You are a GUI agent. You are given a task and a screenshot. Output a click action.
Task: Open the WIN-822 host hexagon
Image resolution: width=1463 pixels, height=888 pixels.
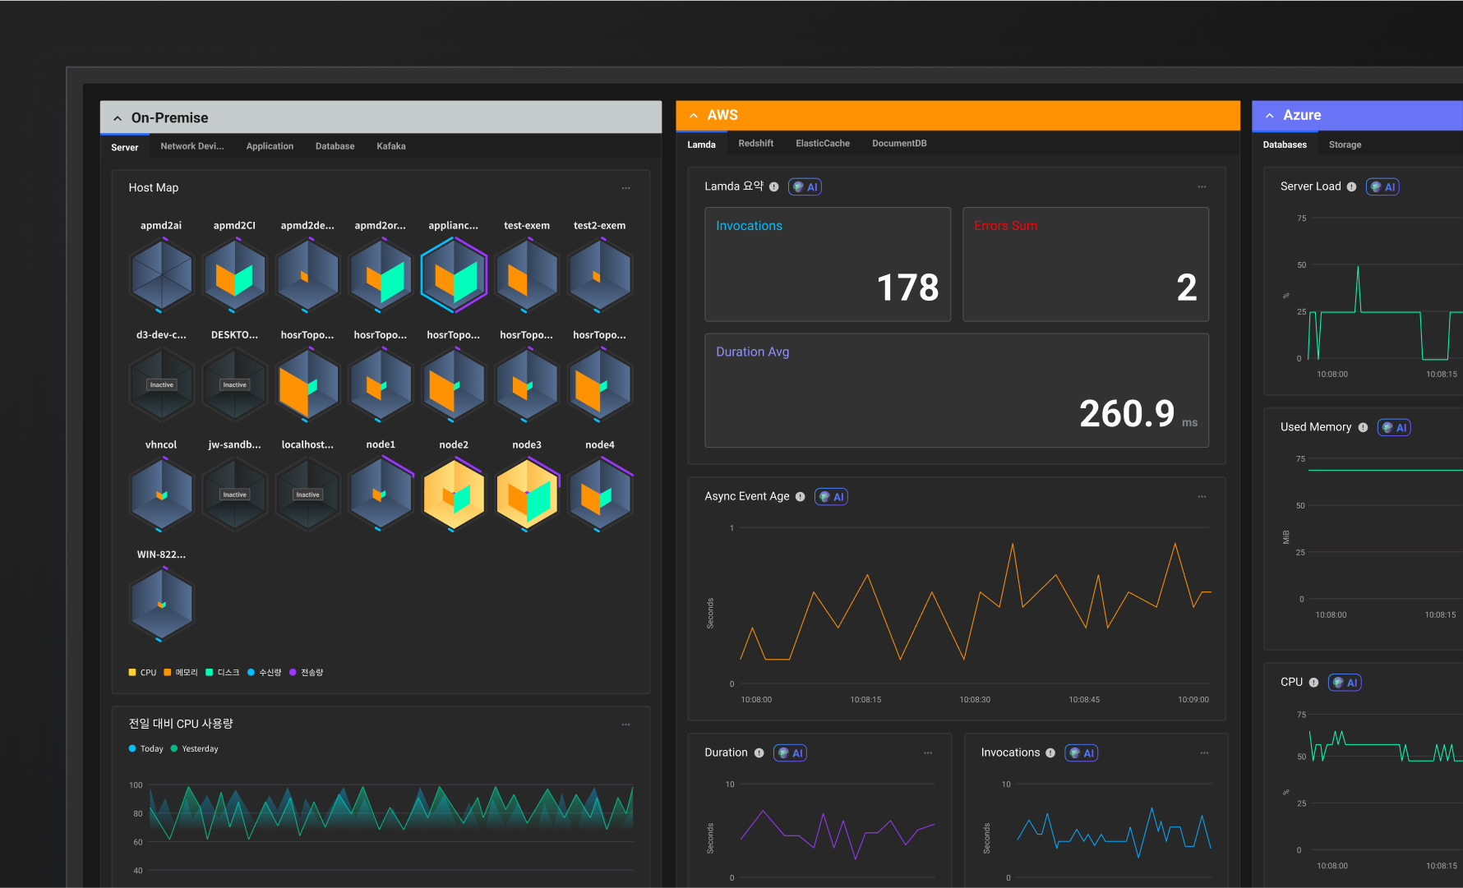pyautogui.click(x=162, y=605)
